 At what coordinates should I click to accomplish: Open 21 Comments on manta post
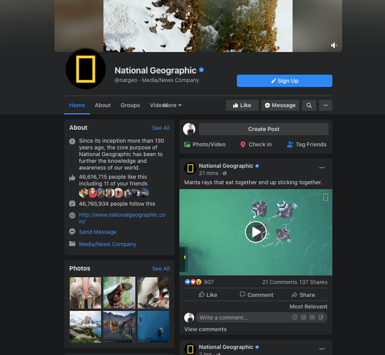(280, 282)
